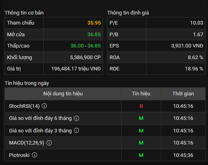The height and width of the screenshot is (165, 208).
Task: Click the Thời gian column header
Action: tap(183, 94)
